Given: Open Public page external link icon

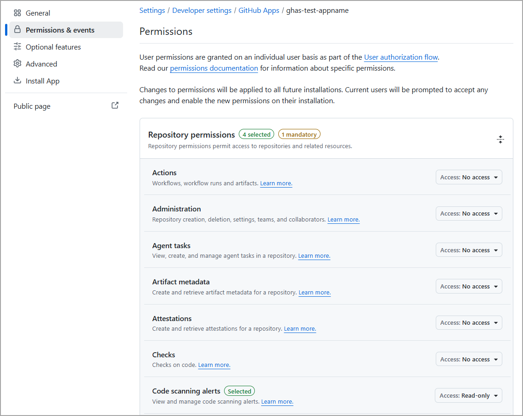Looking at the screenshot, I should (115, 105).
